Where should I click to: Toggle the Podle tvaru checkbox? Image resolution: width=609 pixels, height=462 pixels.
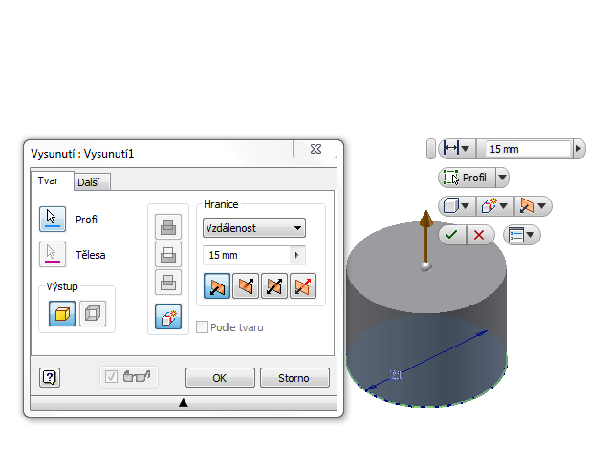(x=202, y=327)
